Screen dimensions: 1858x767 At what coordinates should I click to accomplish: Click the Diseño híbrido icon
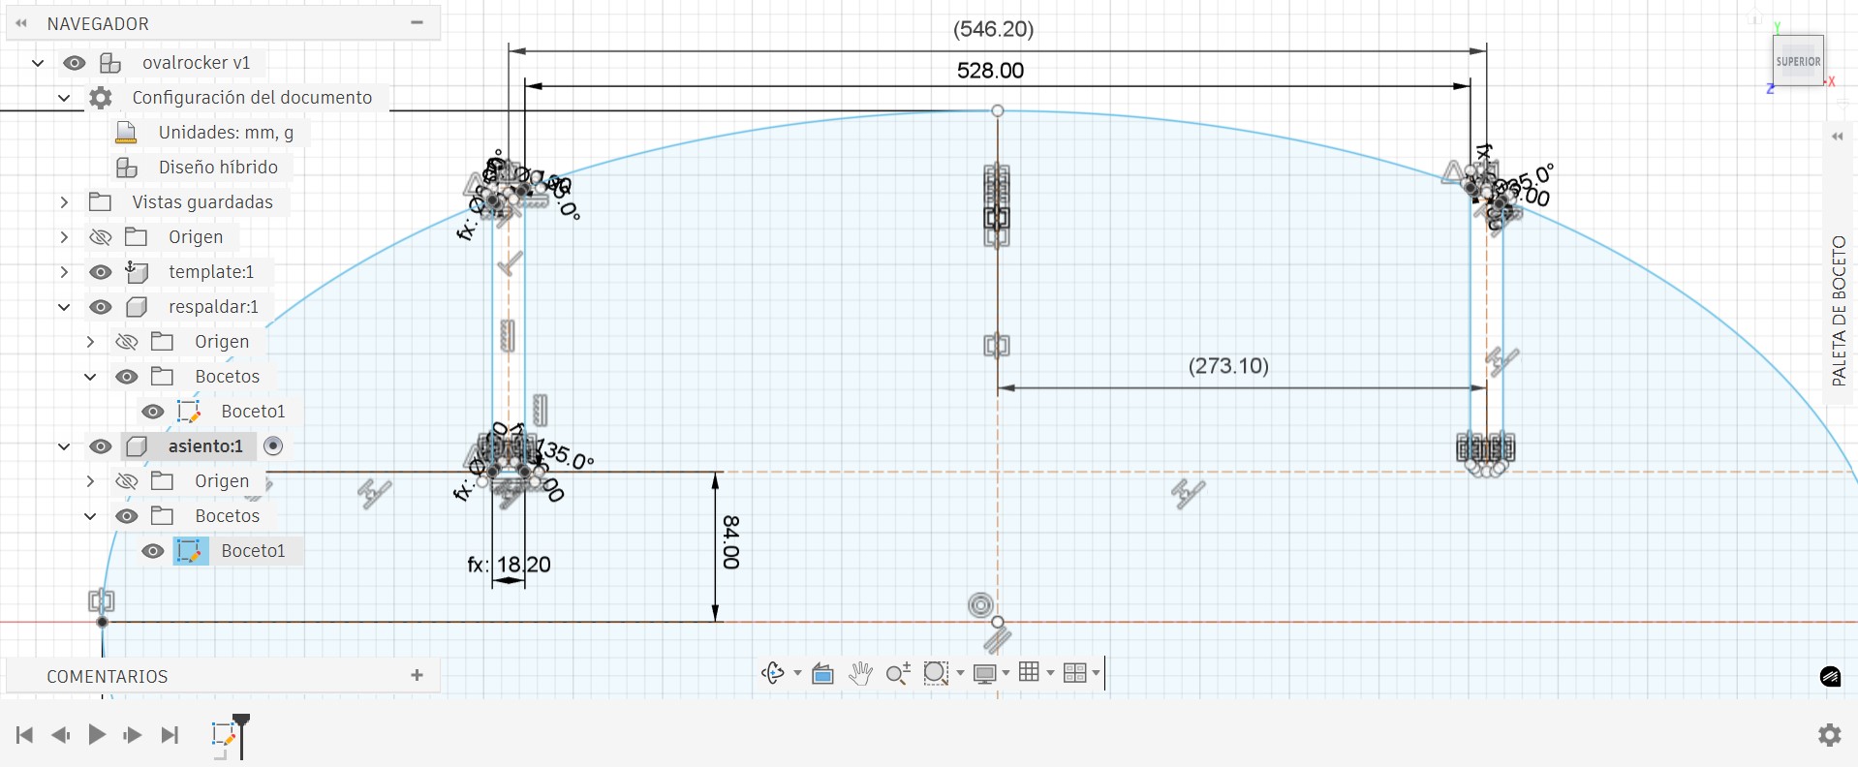(x=127, y=168)
